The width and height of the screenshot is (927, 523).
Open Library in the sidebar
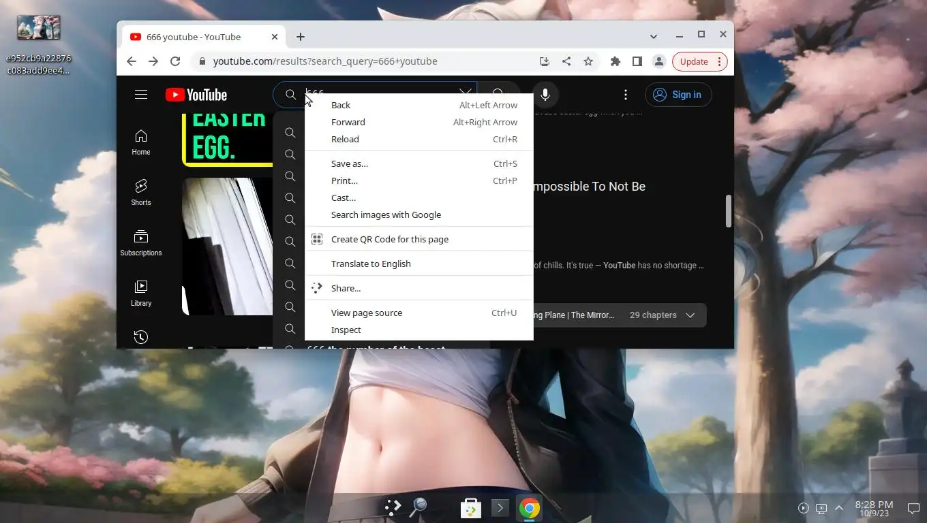click(x=141, y=294)
